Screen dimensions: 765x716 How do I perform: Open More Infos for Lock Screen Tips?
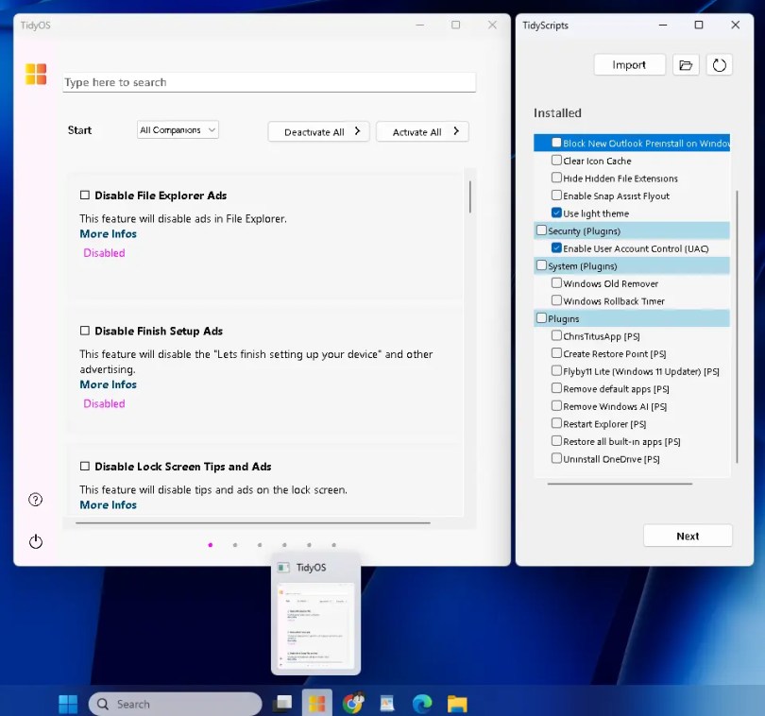coord(109,505)
